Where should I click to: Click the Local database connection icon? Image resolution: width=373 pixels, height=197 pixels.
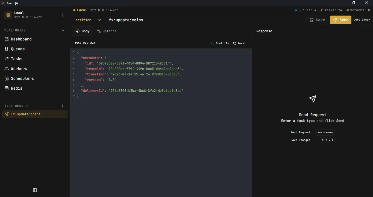[8, 15]
